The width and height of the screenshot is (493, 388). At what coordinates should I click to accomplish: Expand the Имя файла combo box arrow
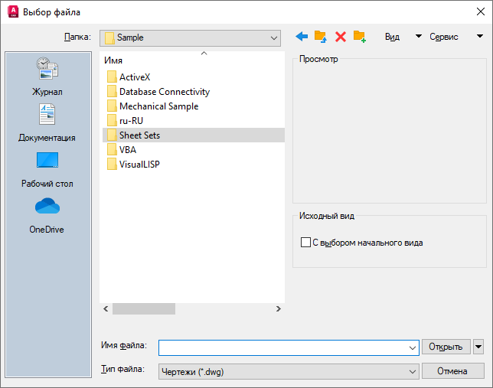coord(412,347)
